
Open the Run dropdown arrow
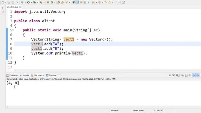point(31,2)
